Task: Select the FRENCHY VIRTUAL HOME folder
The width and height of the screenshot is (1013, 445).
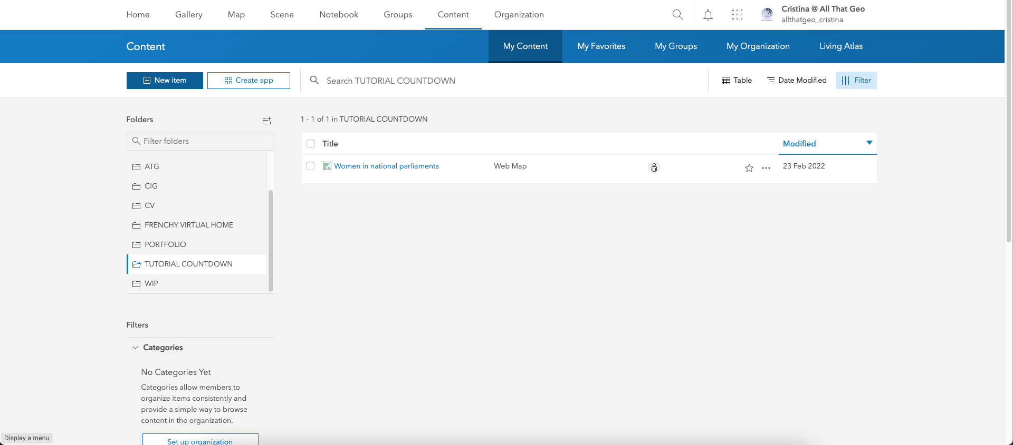Action: [x=196, y=225]
